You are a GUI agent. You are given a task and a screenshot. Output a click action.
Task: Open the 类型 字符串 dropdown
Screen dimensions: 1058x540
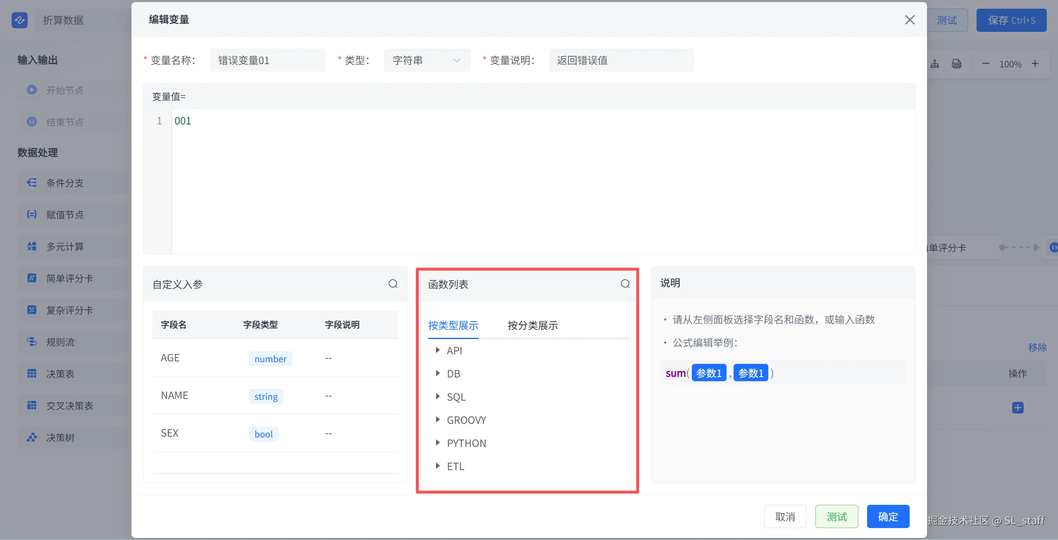pyautogui.click(x=427, y=60)
